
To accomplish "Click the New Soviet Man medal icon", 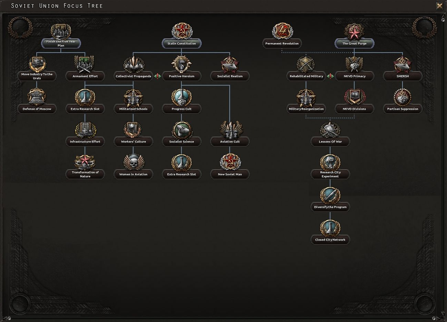I will 230,162.
